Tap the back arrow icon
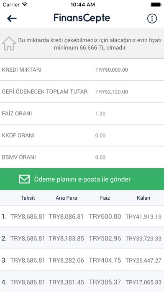The image size is (164, 292). (x=12, y=18)
